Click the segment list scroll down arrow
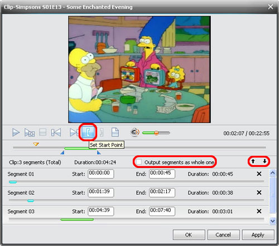Screen dimensions: 279x246 [272, 221]
